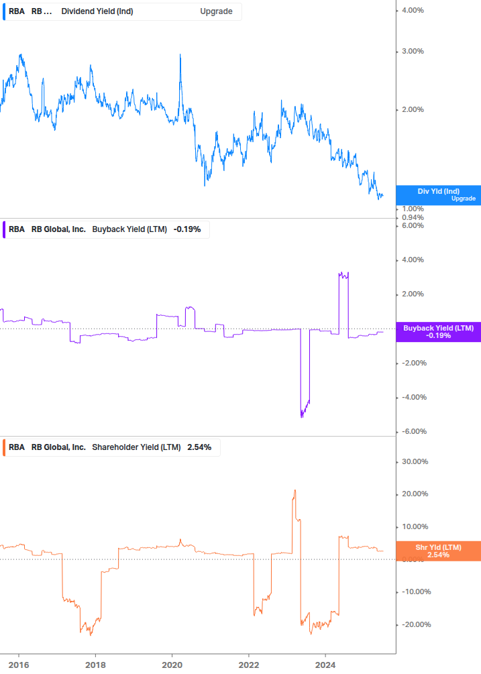Click the 20.00% tick on shareholder axis

coord(415,494)
